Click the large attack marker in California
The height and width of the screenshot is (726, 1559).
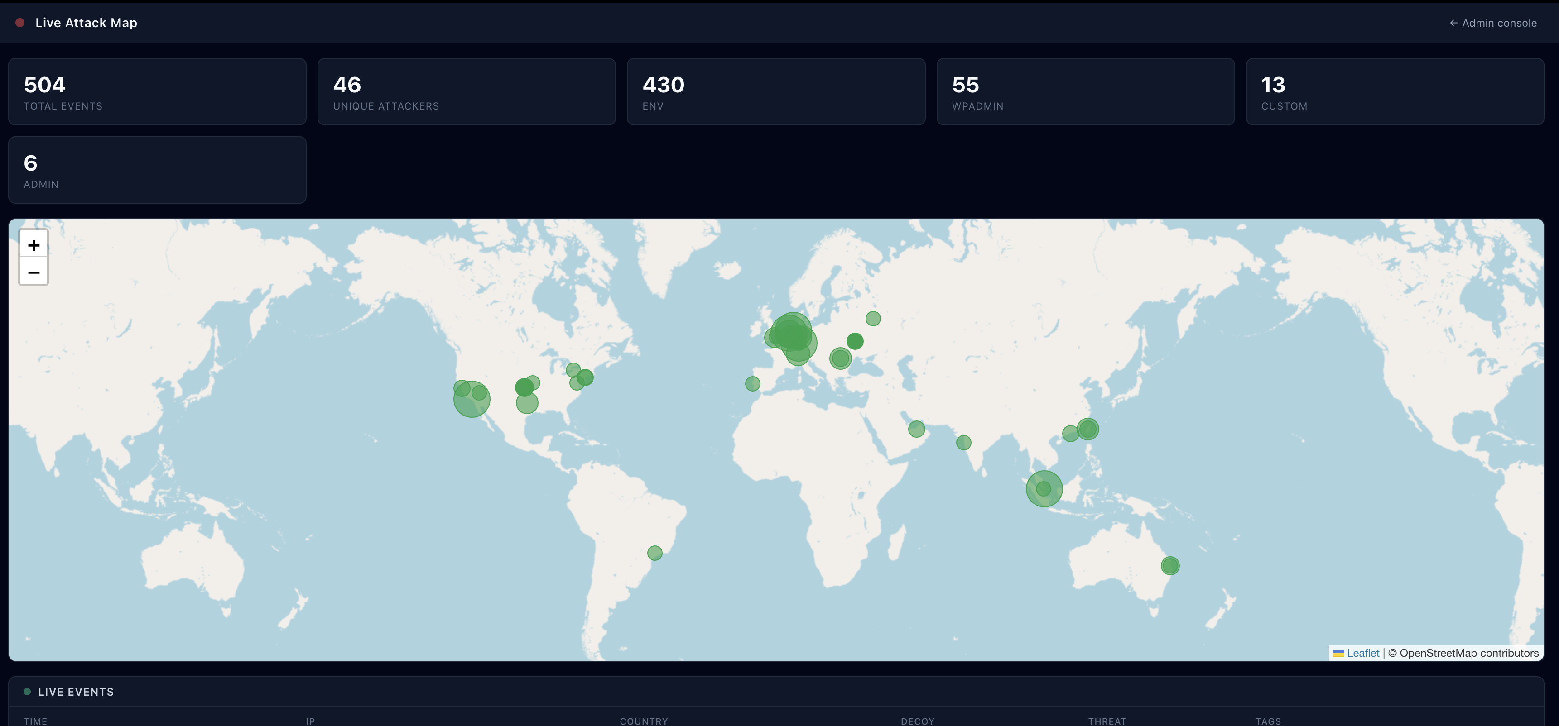click(472, 399)
